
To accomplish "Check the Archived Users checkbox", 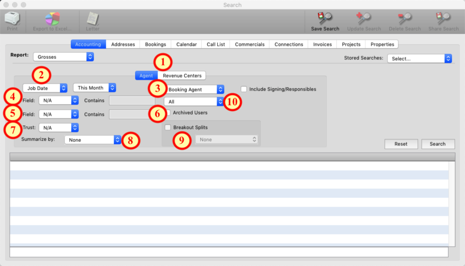I will [168, 113].
